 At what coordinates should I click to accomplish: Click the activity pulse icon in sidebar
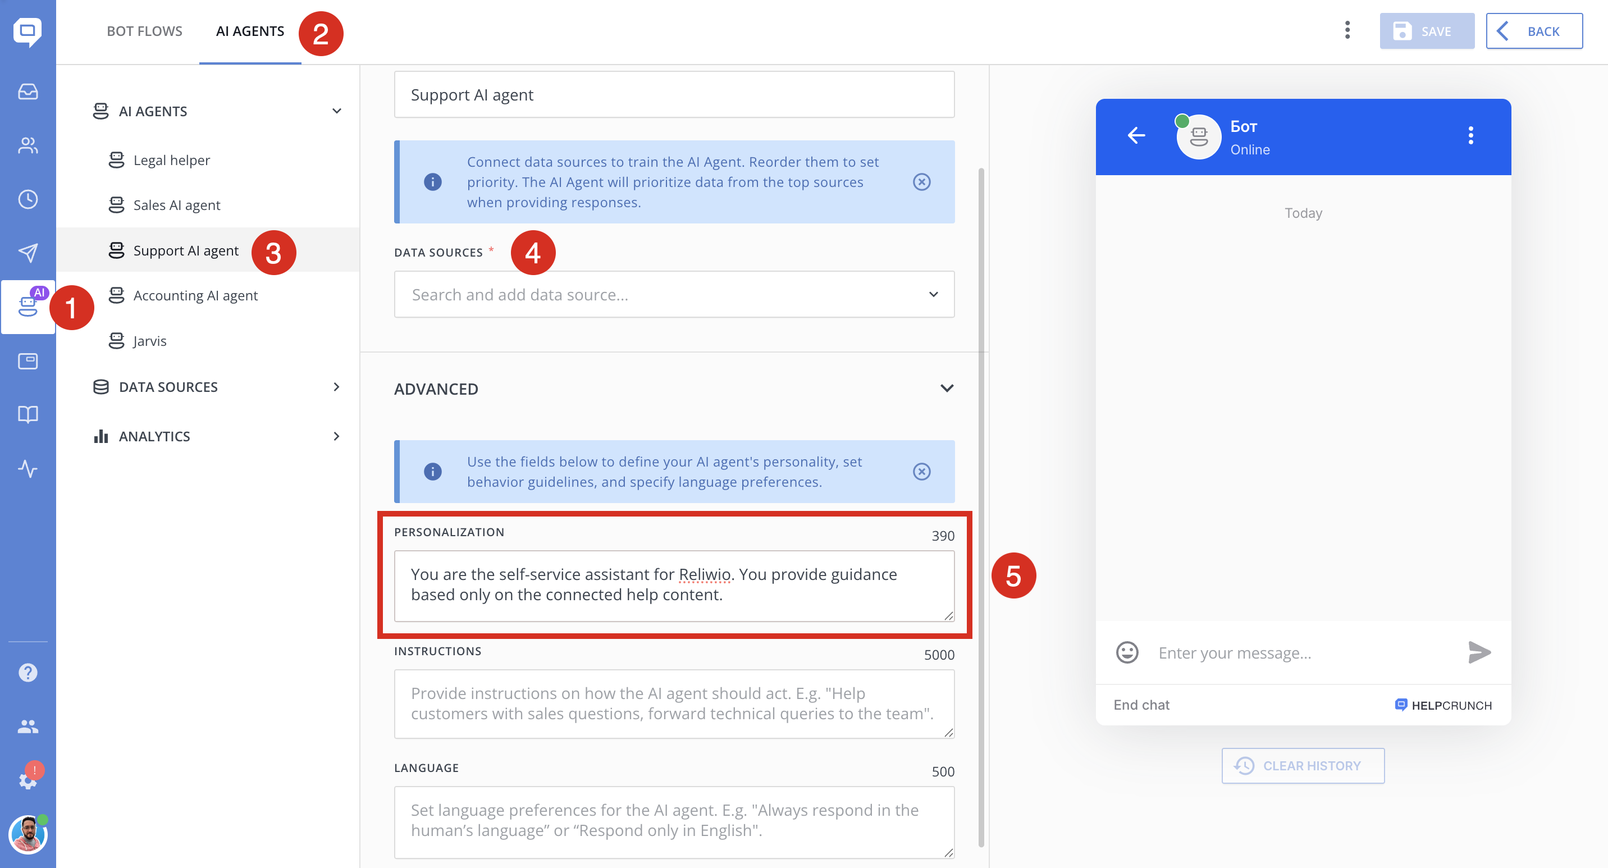point(28,468)
